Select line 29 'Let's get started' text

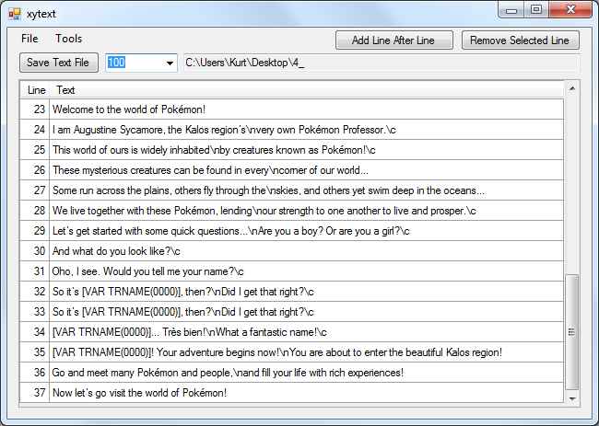(x=230, y=231)
